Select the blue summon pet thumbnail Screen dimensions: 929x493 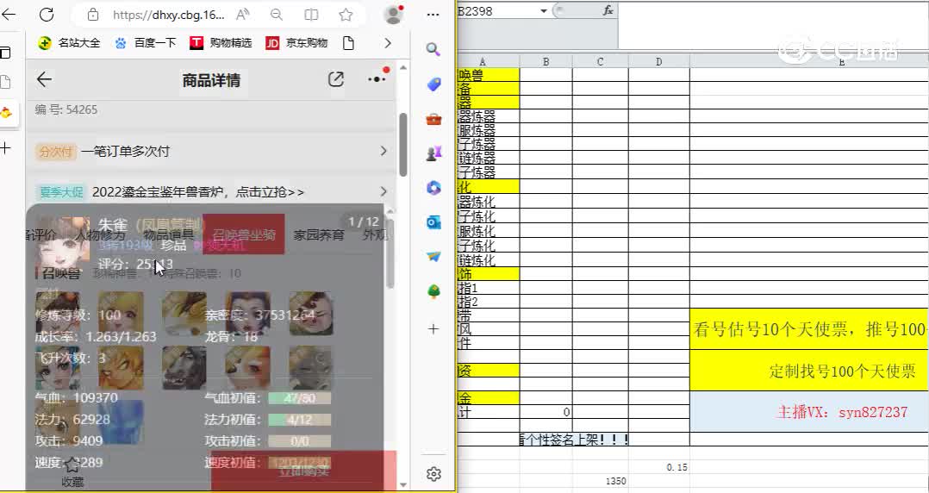click(x=121, y=422)
